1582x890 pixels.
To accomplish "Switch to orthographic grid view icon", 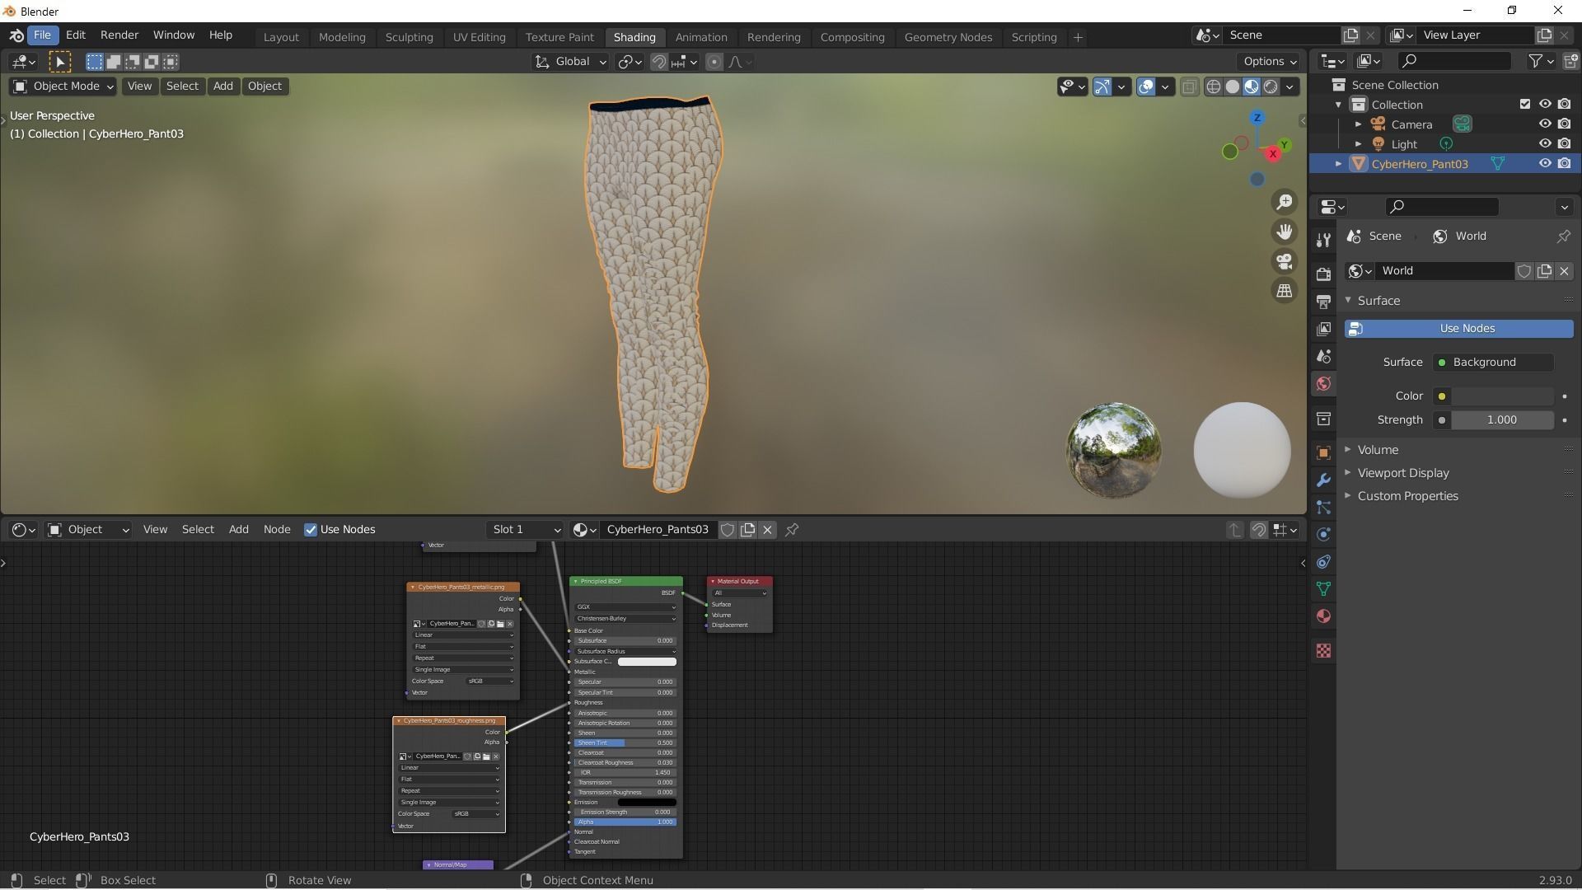I will click(x=1284, y=291).
